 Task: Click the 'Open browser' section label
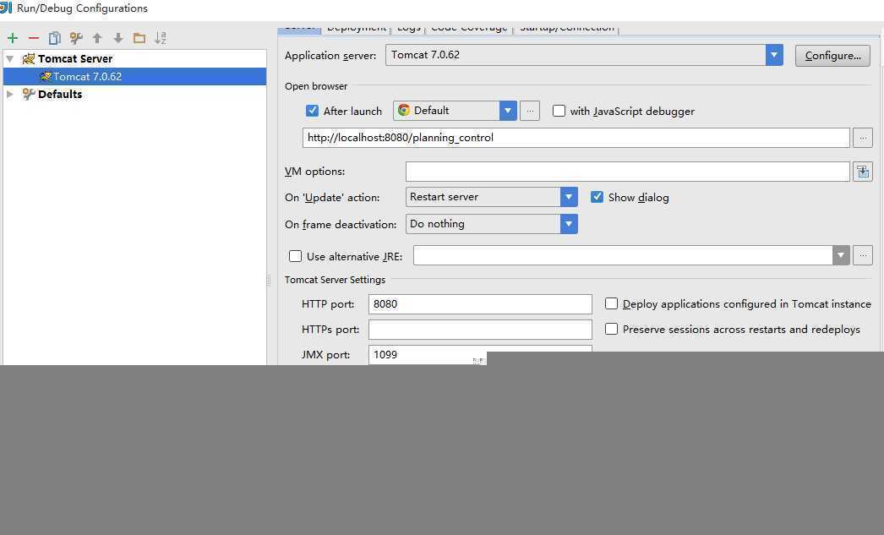pos(316,86)
